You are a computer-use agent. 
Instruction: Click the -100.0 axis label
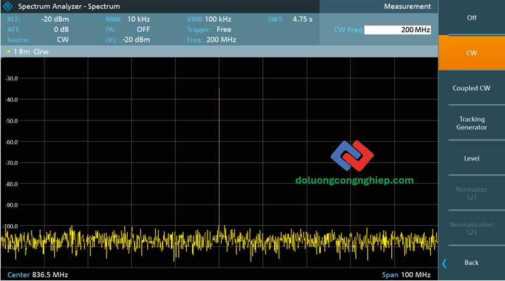[10, 226]
